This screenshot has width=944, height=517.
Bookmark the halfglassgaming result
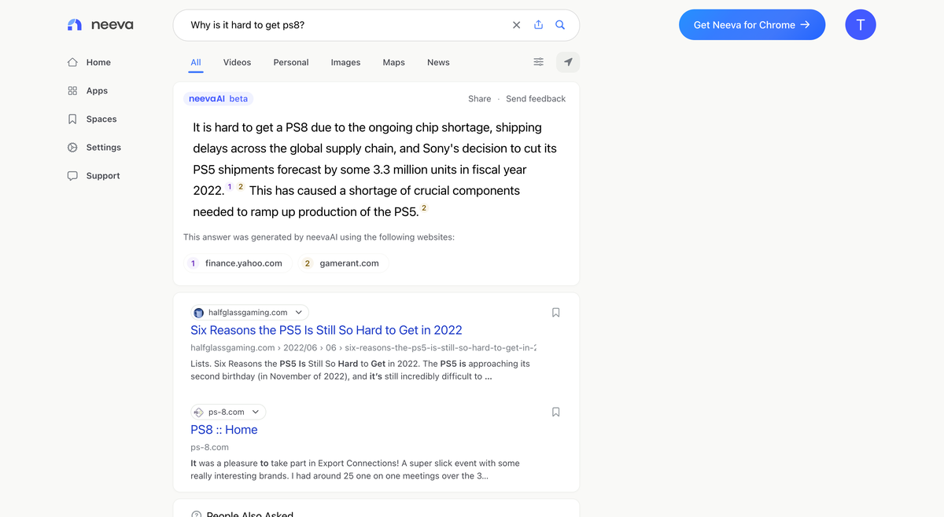click(556, 313)
